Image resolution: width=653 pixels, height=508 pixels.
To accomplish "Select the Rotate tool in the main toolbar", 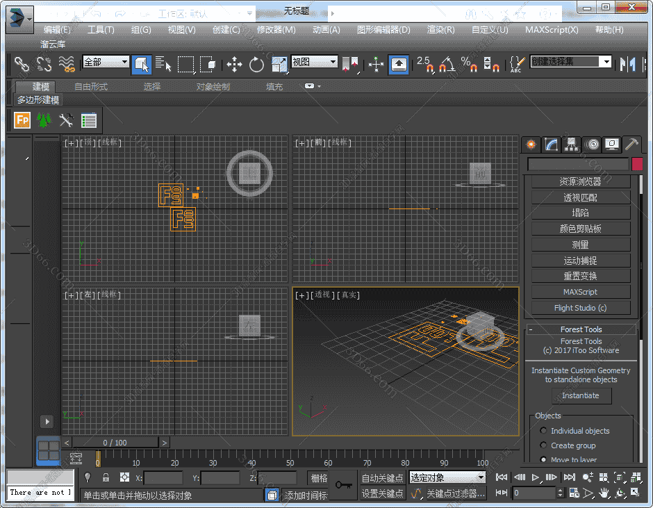I will tap(257, 65).
